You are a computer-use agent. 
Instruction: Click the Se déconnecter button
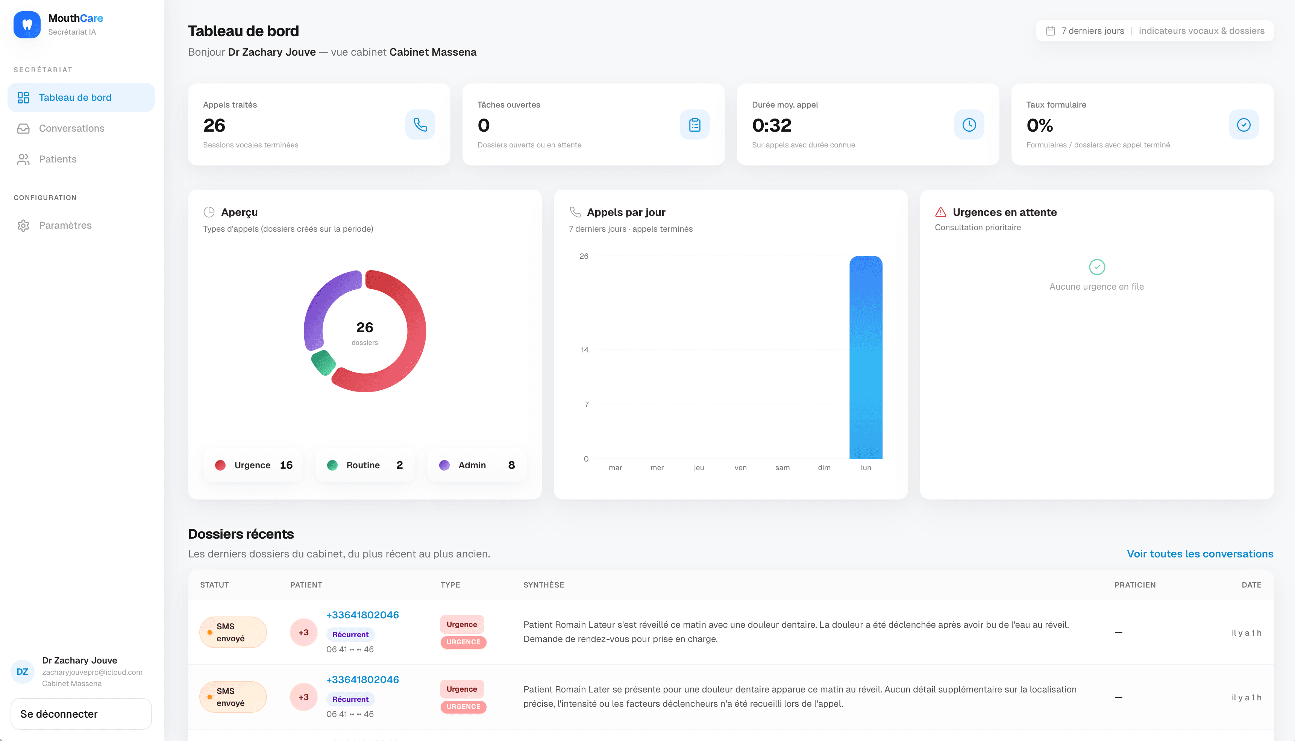tap(81, 714)
